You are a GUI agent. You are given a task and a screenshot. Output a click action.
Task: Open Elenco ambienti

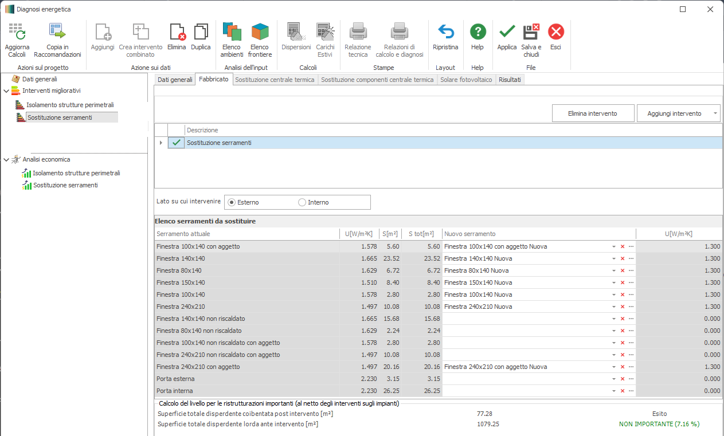point(232,33)
